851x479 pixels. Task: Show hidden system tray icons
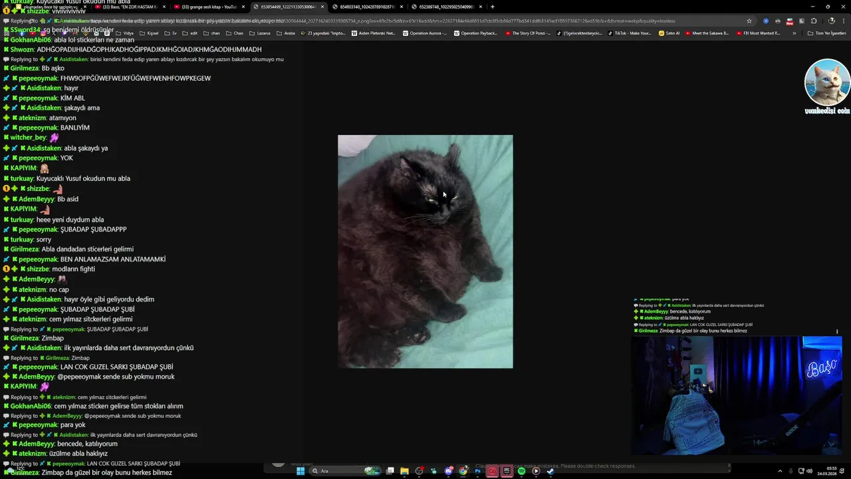coord(780,471)
